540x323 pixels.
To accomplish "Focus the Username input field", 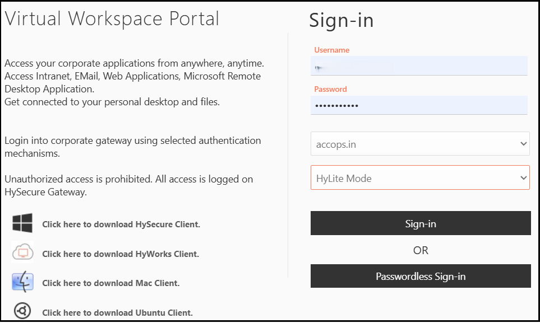I will tap(419, 65).
